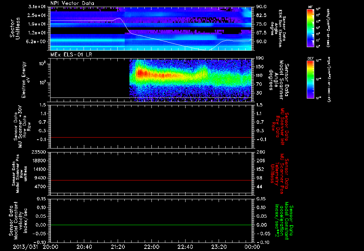
Task: Click the MEx ELS-01 LR panel title
Action: point(71,54)
